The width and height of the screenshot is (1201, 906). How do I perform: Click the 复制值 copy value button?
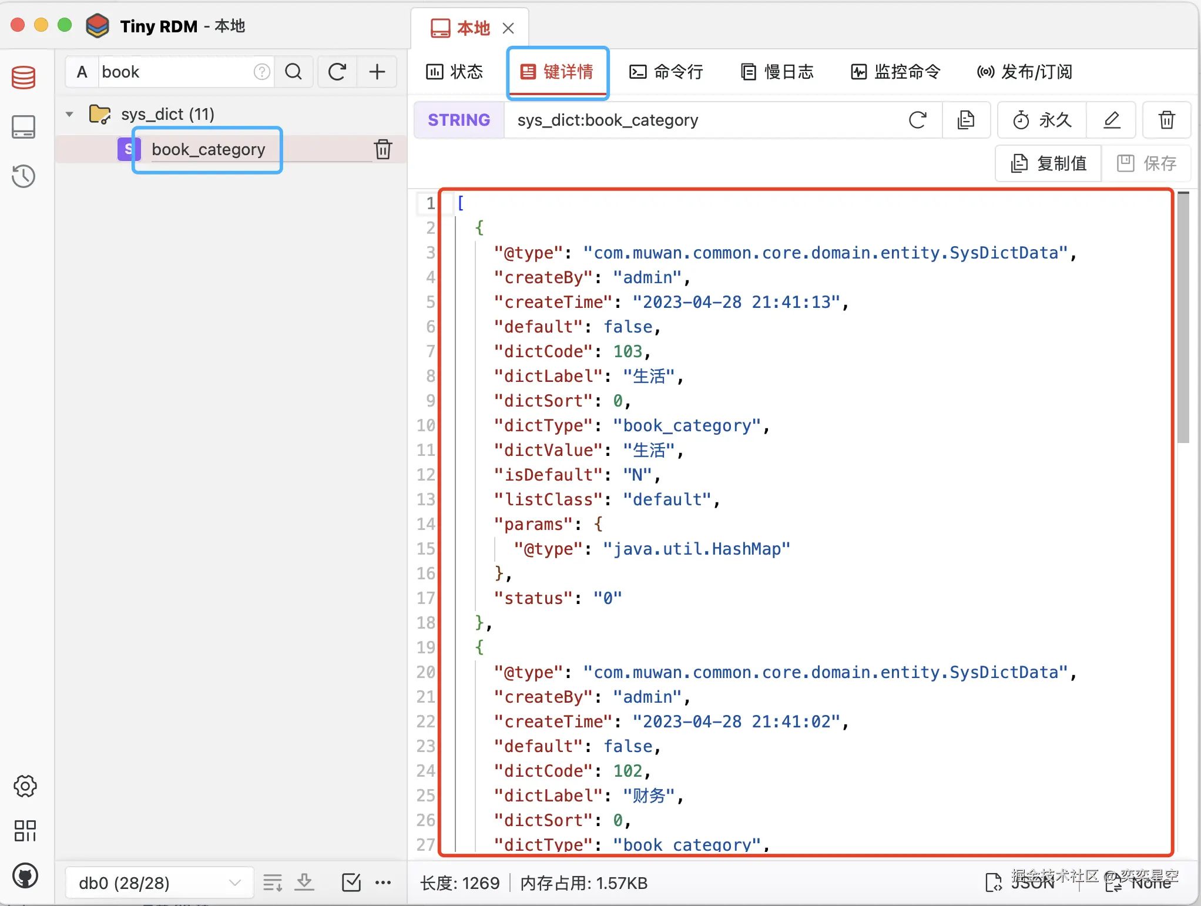(1049, 163)
